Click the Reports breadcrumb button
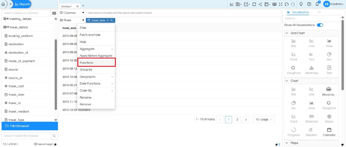Screen dimensions: 346x147 tap(23, 4)
